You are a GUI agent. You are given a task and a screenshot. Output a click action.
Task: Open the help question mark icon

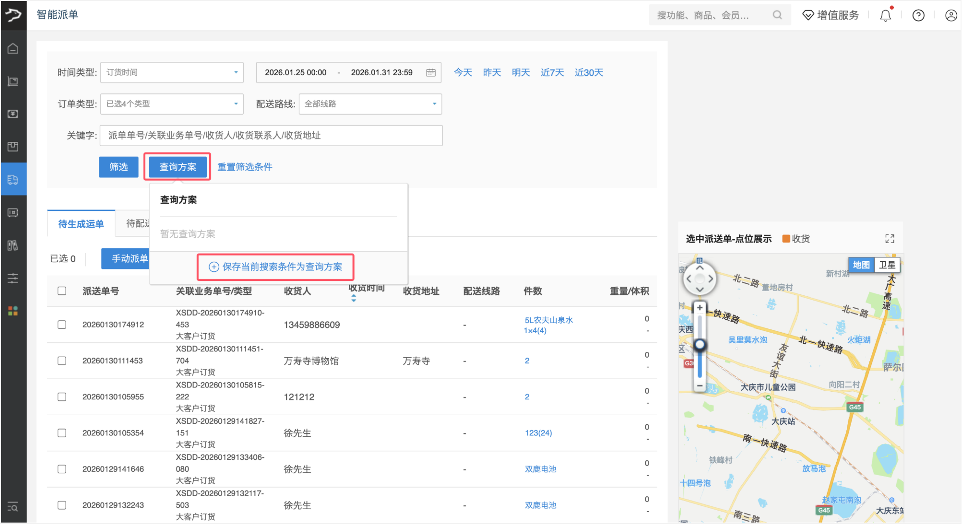point(918,15)
